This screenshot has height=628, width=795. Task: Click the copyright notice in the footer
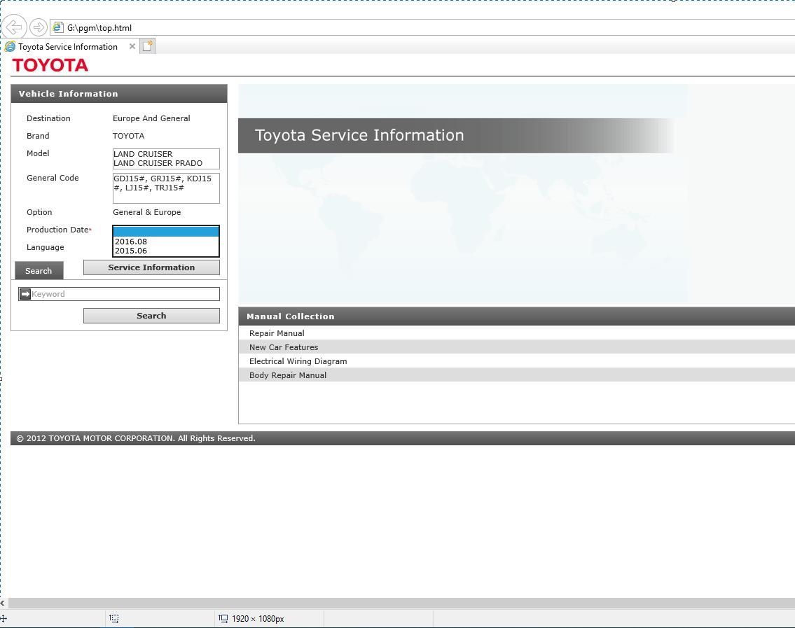(136, 438)
